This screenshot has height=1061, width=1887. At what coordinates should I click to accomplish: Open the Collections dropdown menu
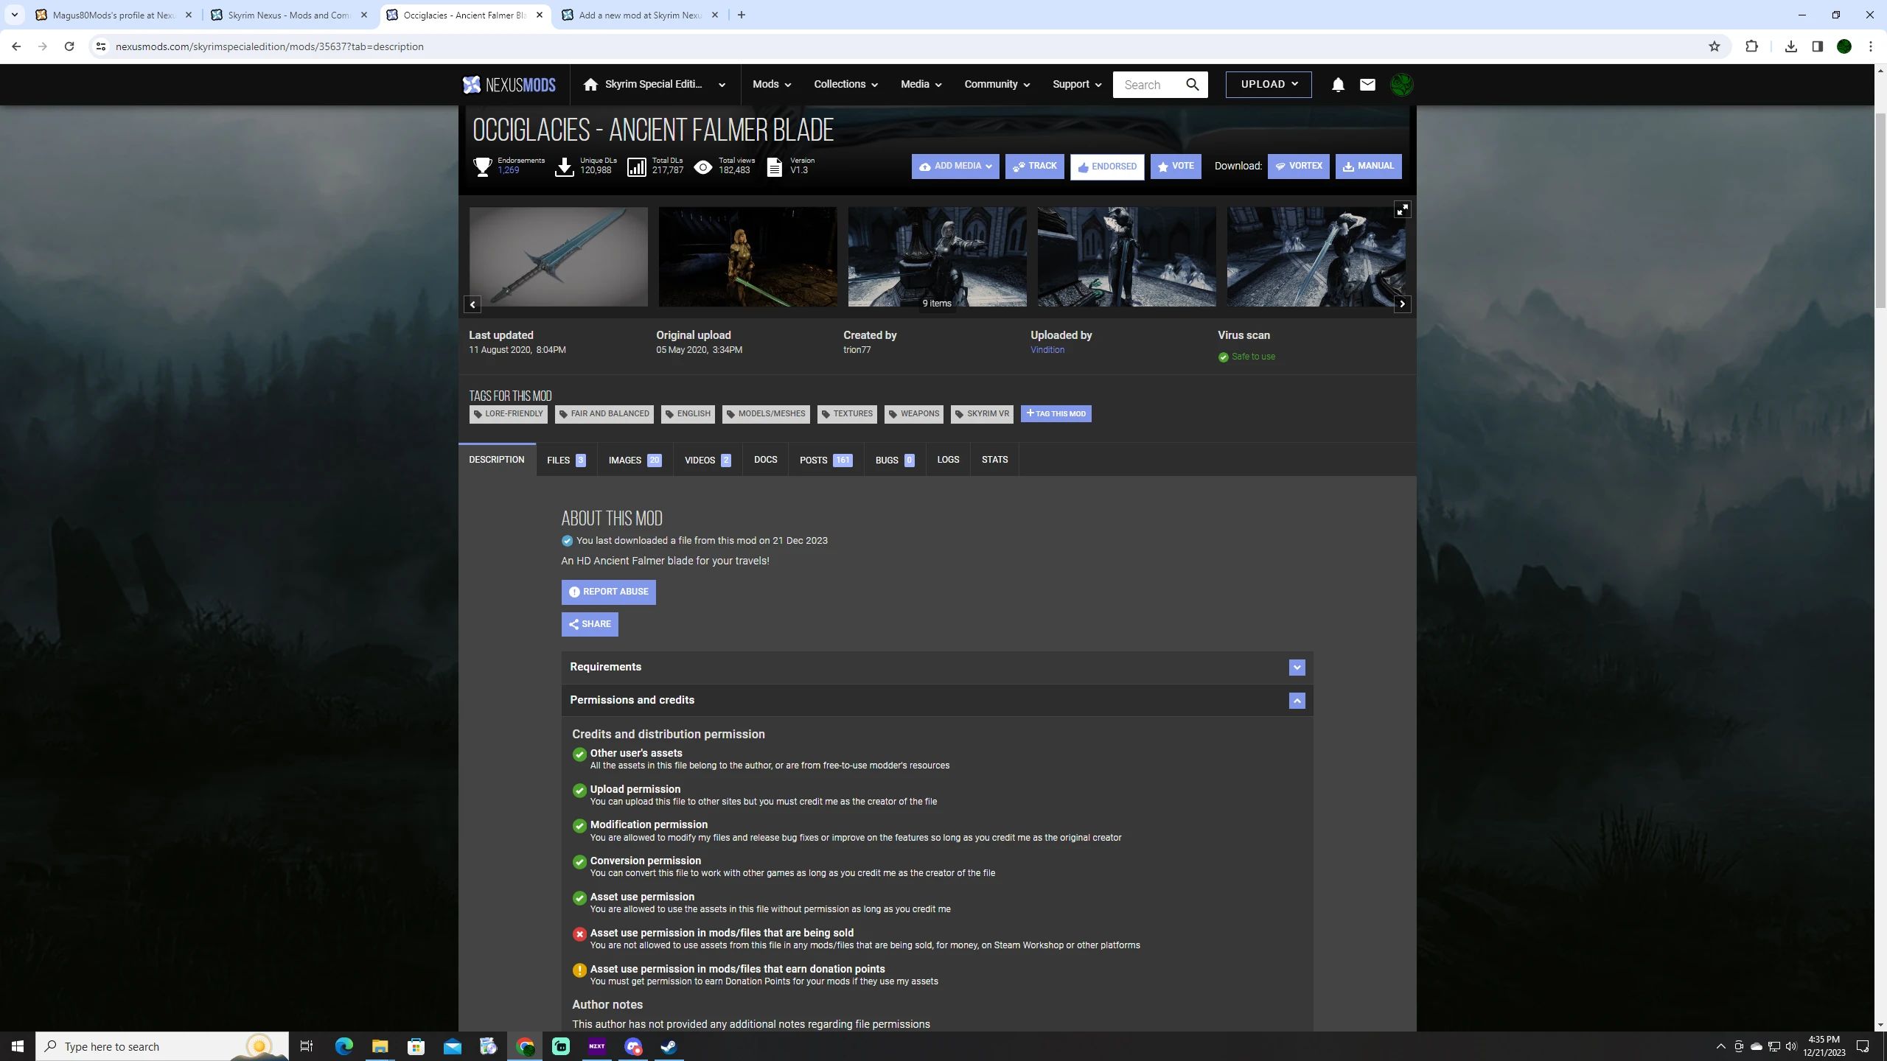[846, 85]
